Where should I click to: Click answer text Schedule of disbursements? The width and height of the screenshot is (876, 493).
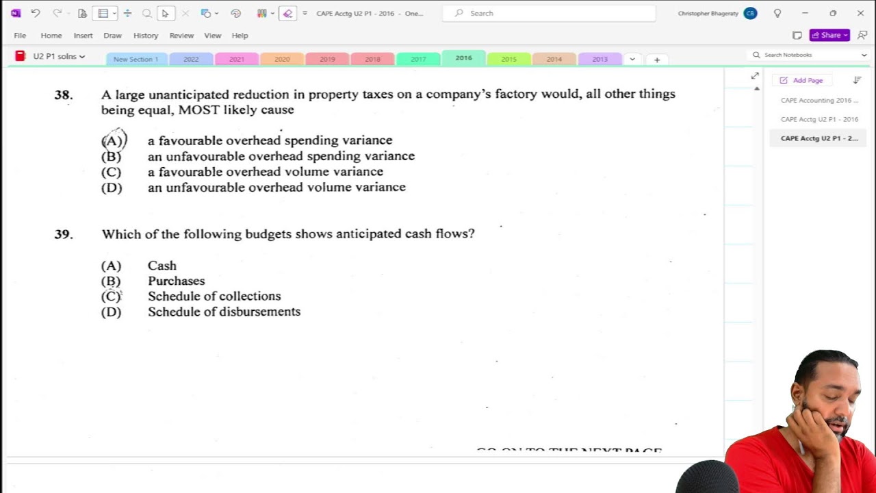pos(224,312)
